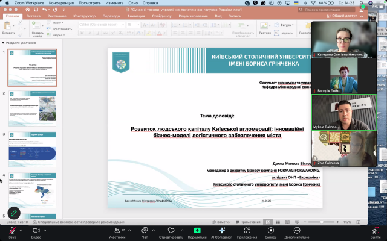Open the Участники participants panel
Viewport: 387px width, 241px height.
[x=117, y=231]
